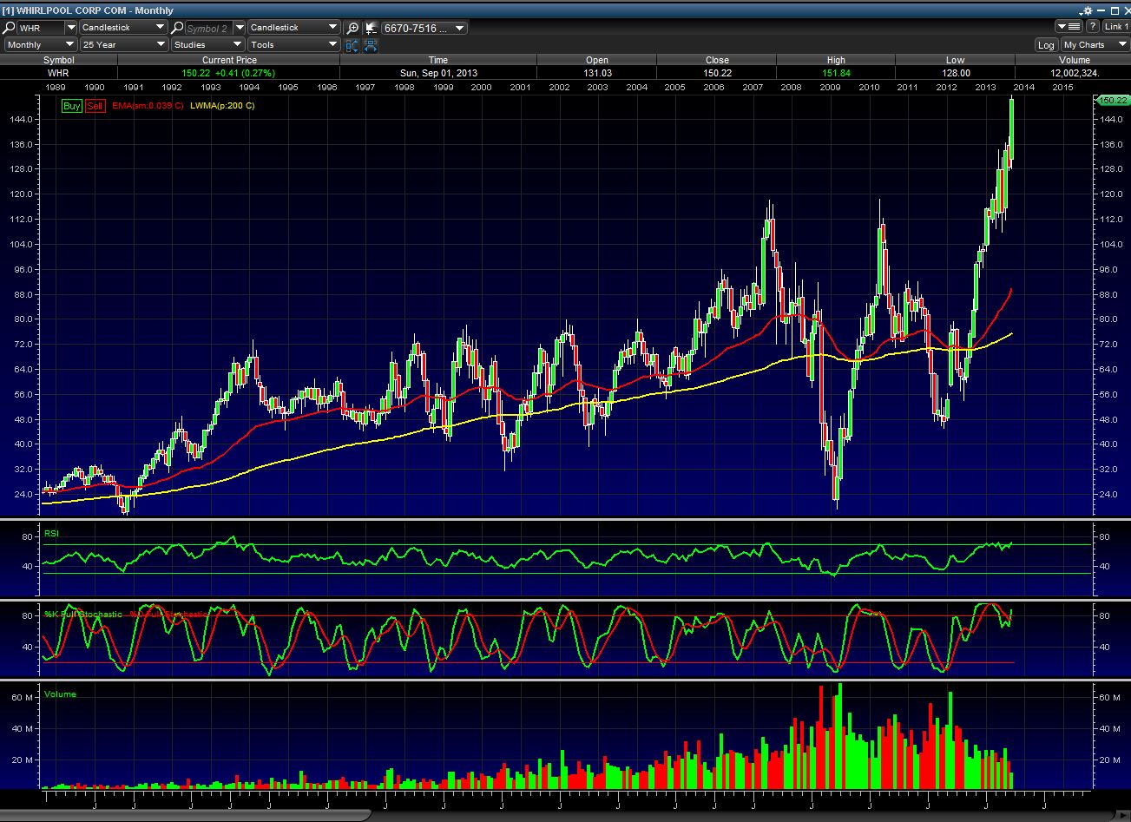Click the horizontal scrollbar thumb at bottom
This screenshot has width=1131, height=822.
tap(186, 815)
